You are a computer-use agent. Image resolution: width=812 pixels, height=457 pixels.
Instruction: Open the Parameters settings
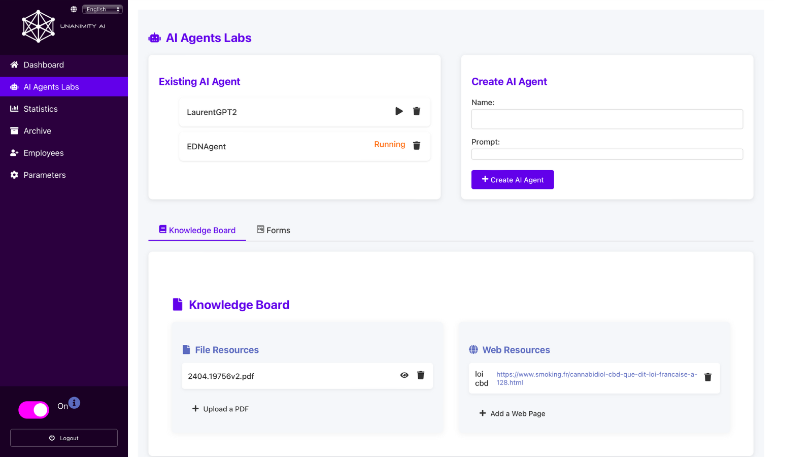(44, 175)
